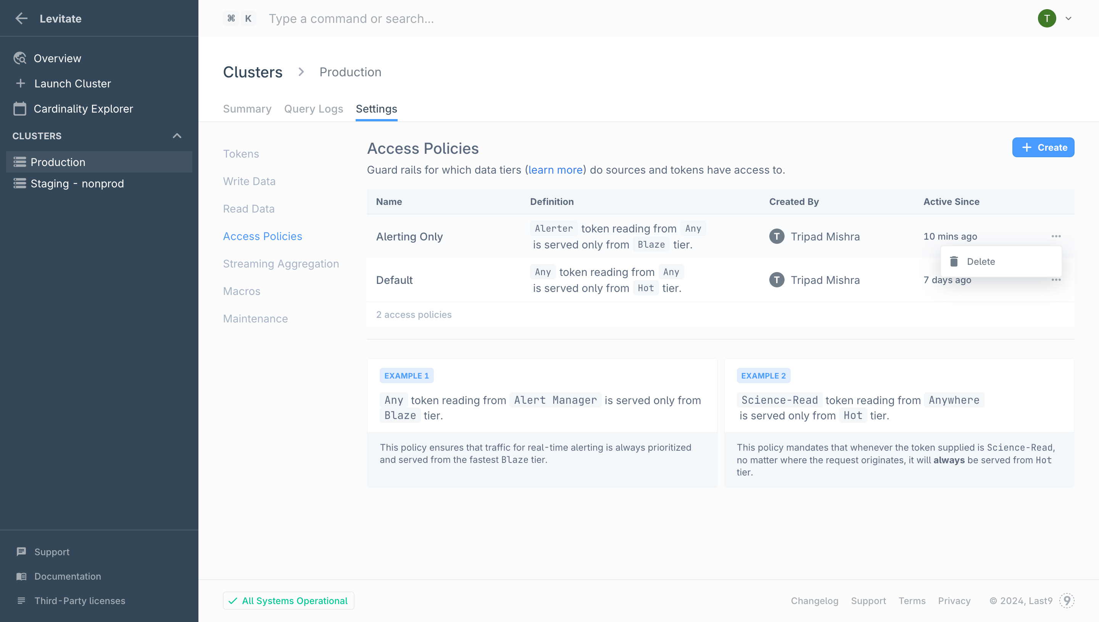Viewport: 1099px width, 622px height.
Task: Select the Query Logs tab
Action: 314,109
